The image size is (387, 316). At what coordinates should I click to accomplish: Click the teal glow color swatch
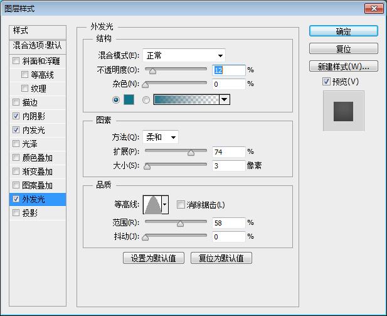click(x=129, y=100)
